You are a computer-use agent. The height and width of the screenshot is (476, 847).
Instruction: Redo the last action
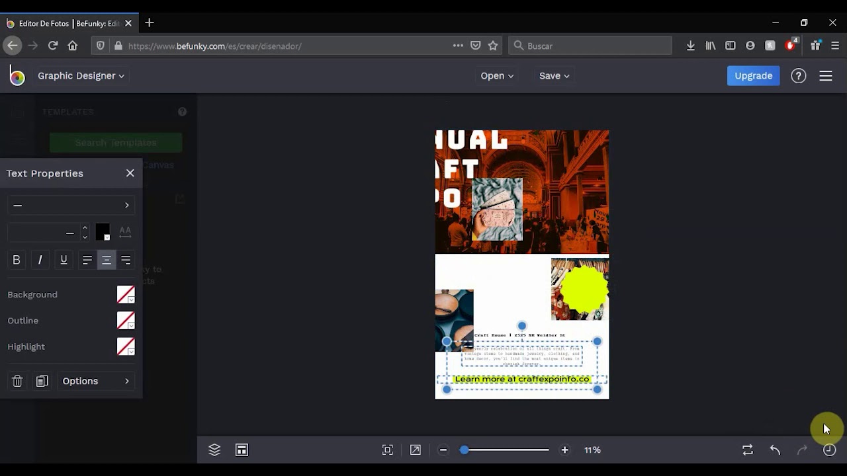(802, 450)
